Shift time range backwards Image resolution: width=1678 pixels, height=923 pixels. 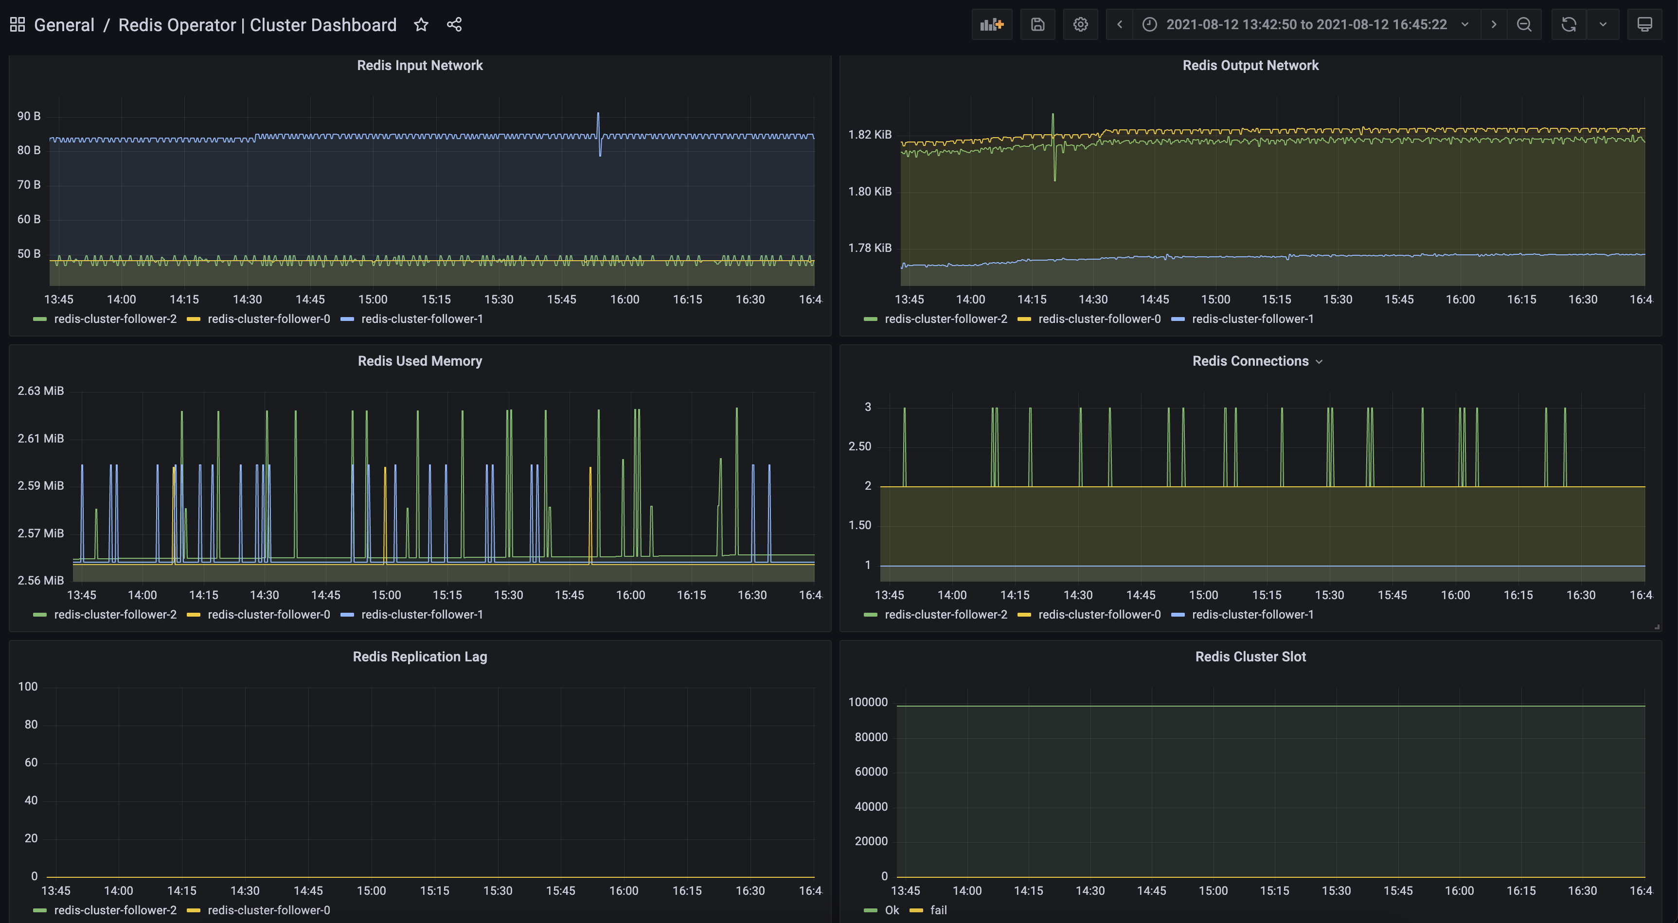pos(1119,25)
